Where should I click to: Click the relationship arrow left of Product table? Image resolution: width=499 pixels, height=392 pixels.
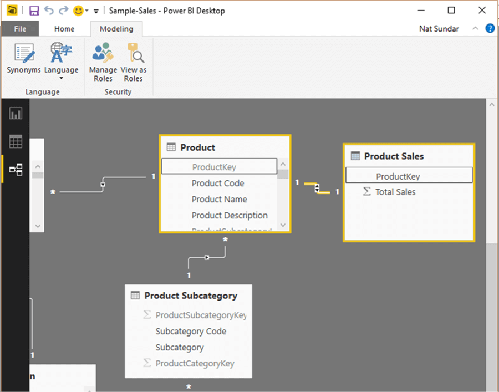click(x=103, y=185)
